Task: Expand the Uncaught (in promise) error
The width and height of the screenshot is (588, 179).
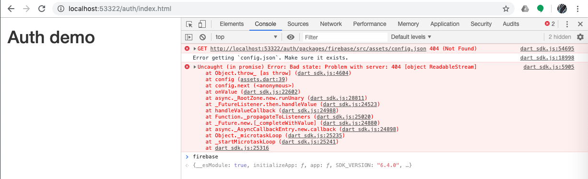Action: (195, 67)
